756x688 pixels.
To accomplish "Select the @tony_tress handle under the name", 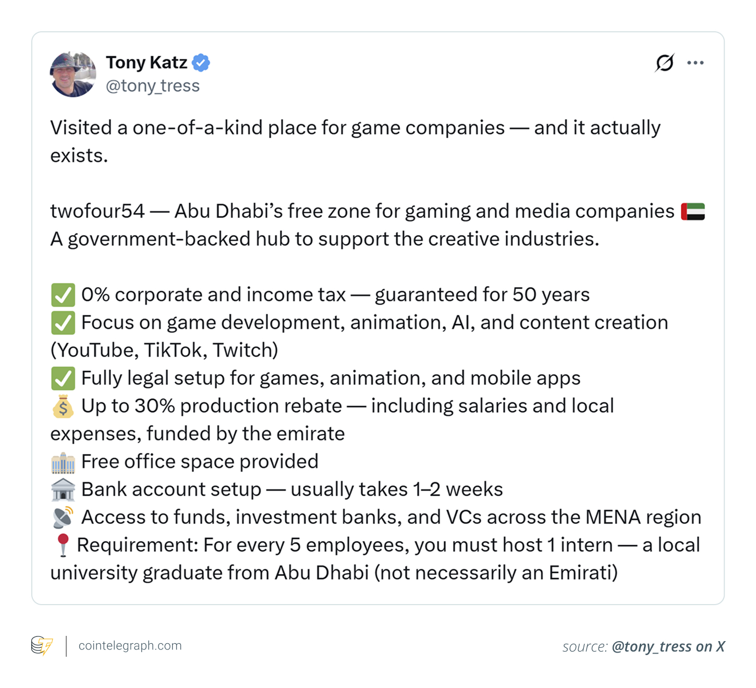I will tap(153, 85).
